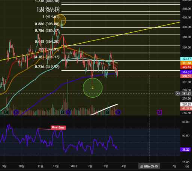Image resolution: width=192 pixels, height=171 pixels.
Task: Select the green circle marker labeled 2
Action: [93, 88]
